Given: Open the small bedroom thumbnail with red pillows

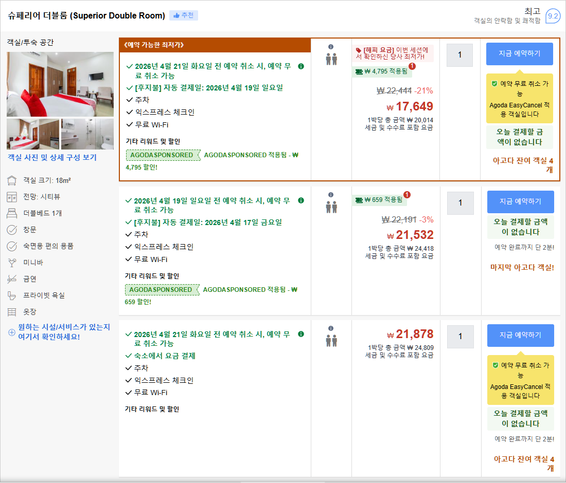Looking at the screenshot, I should coord(33,134).
